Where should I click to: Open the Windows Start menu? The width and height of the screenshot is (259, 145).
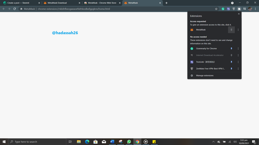pos(4,141)
